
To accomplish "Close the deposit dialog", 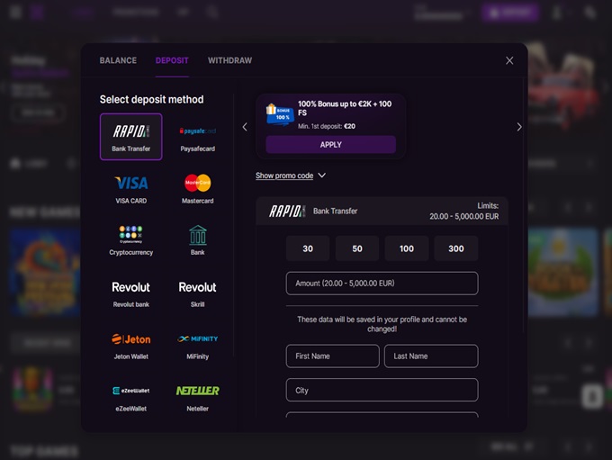I will pyautogui.click(x=509, y=60).
